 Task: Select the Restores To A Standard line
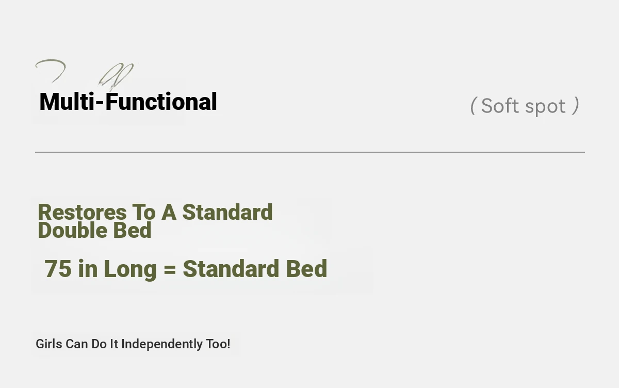[x=155, y=212]
